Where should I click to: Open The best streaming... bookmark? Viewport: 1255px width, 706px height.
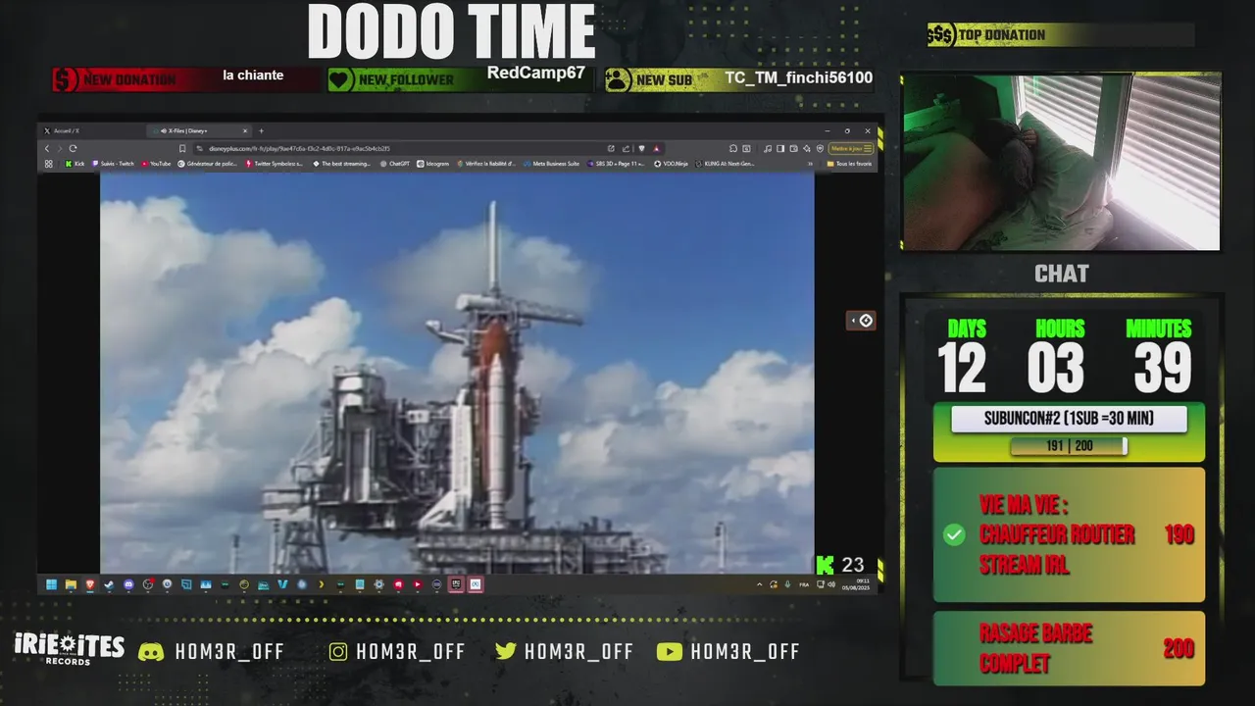[341, 164]
